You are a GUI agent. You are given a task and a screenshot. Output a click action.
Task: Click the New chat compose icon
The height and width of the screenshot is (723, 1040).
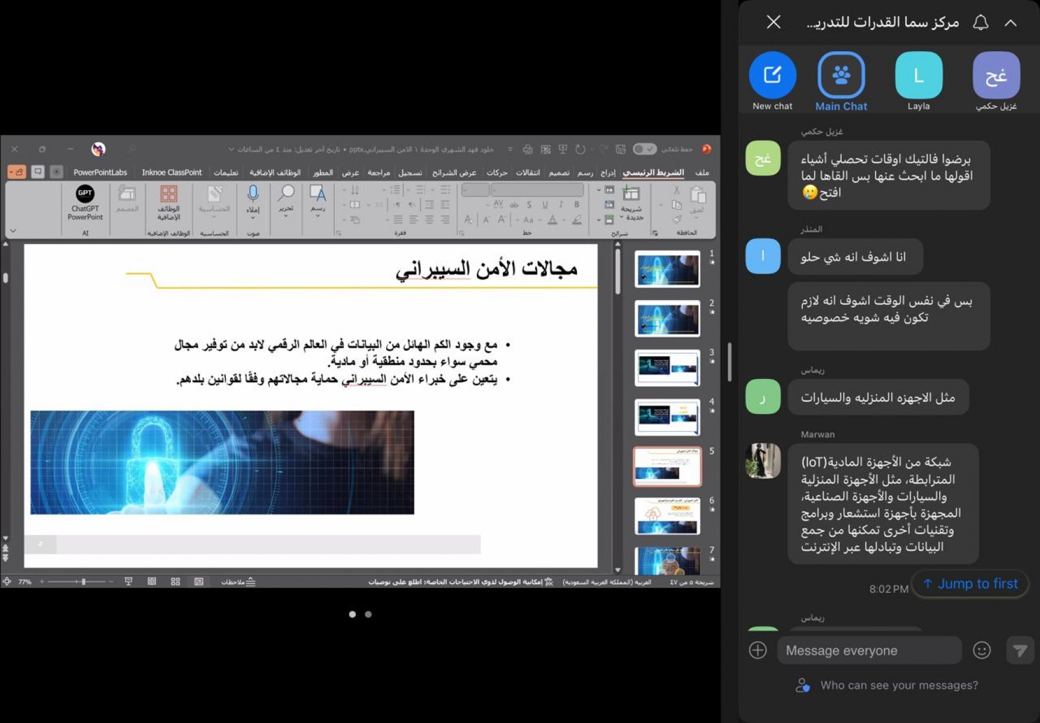pos(772,75)
